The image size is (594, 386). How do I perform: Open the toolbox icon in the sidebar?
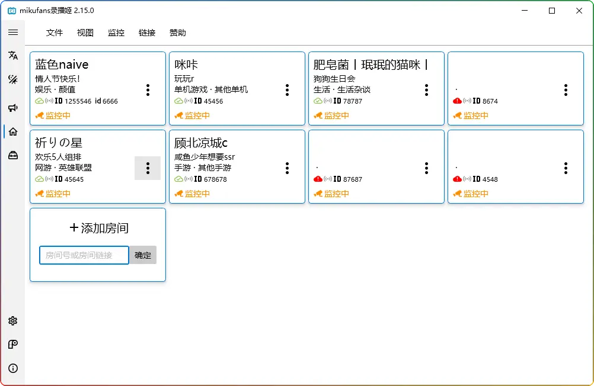[13, 155]
